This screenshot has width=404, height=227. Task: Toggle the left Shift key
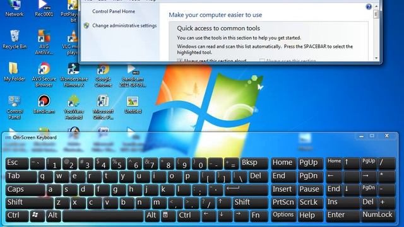click(x=29, y=202)
